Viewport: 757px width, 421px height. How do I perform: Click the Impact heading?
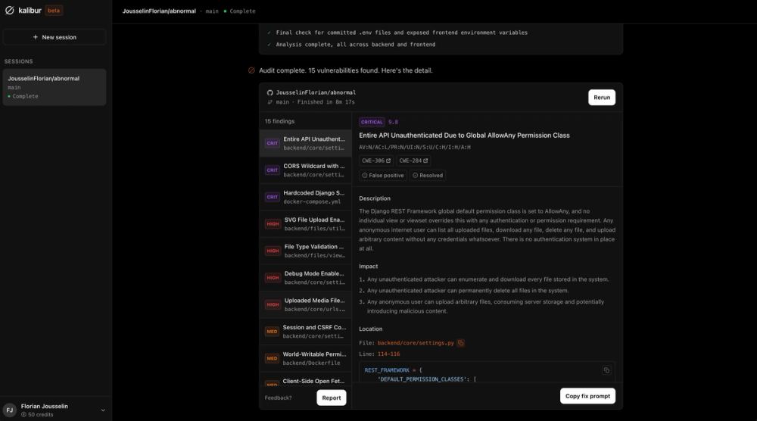click(x=369, y=267)
